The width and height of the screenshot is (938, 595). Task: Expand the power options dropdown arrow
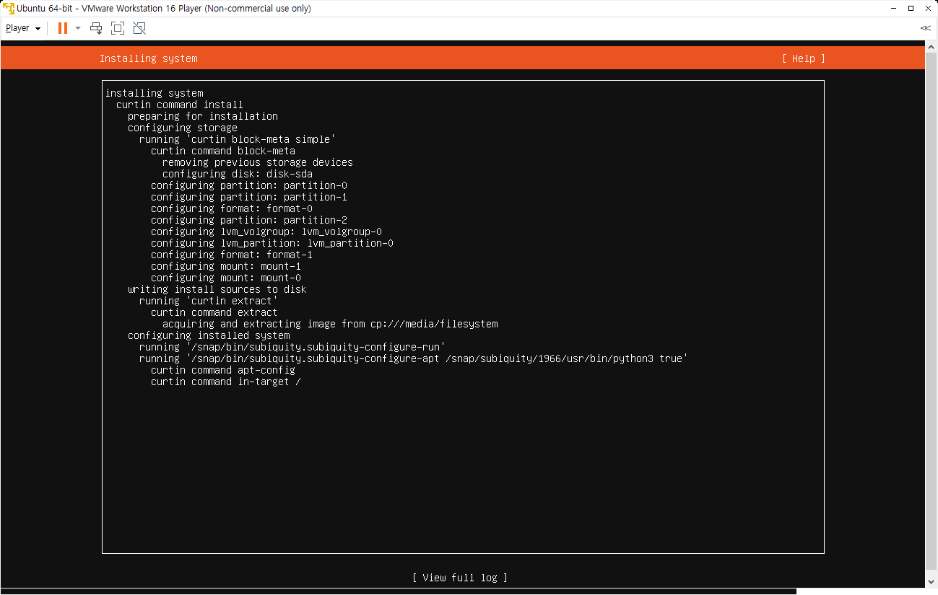[78, 28]
